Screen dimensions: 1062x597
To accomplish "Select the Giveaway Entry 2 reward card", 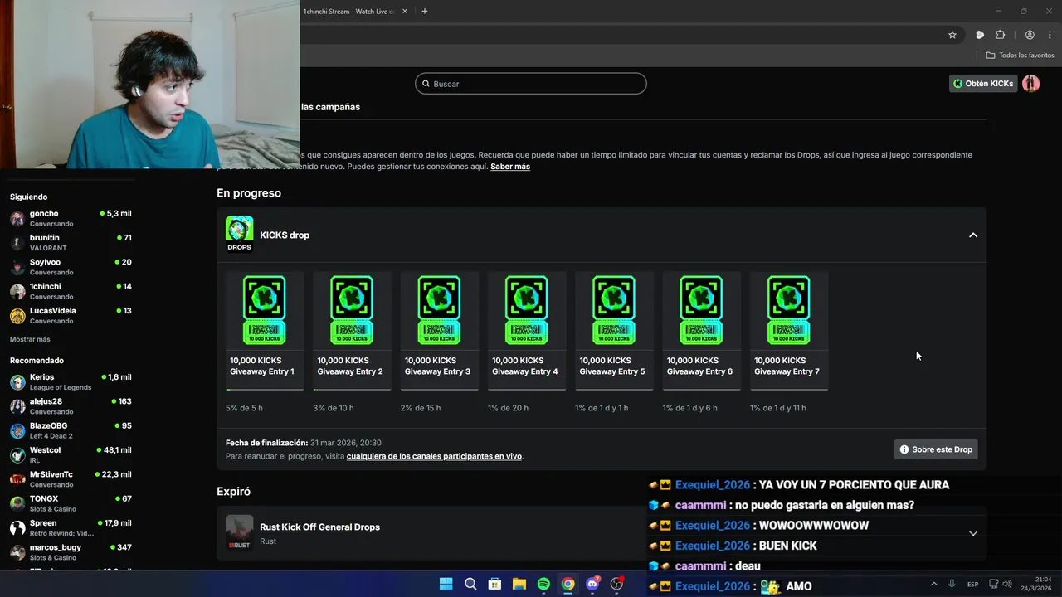I will click(x=352, y=330).
